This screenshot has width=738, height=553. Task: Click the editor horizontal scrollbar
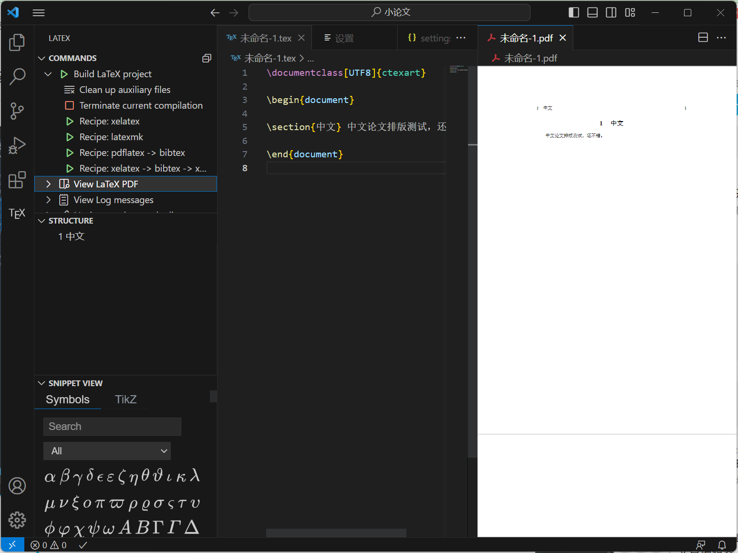pyautogui.click(x=336, y=533)
